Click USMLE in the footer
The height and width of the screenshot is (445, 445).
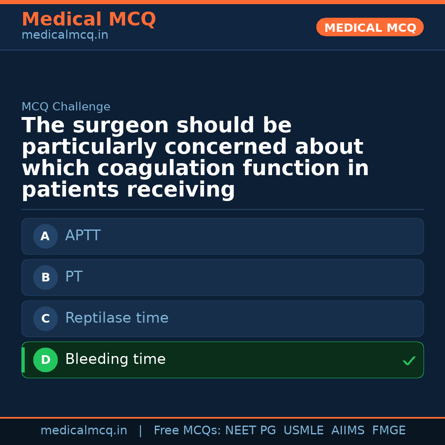click(x=303, y=431)
